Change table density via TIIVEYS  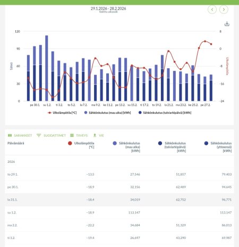79,136
